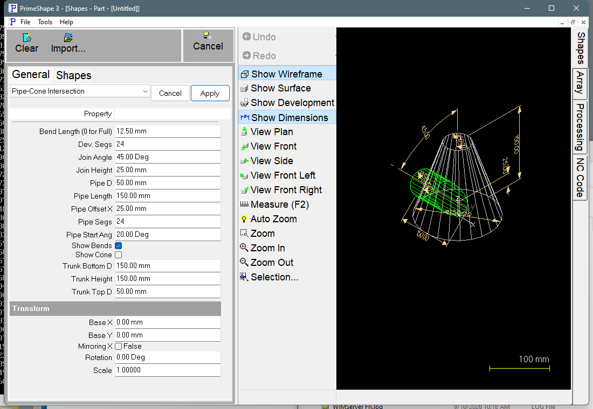This screenshot has width=593, height=409.
Task: Select the vertical Processing side tab
Action: click(x=581, y=127)
